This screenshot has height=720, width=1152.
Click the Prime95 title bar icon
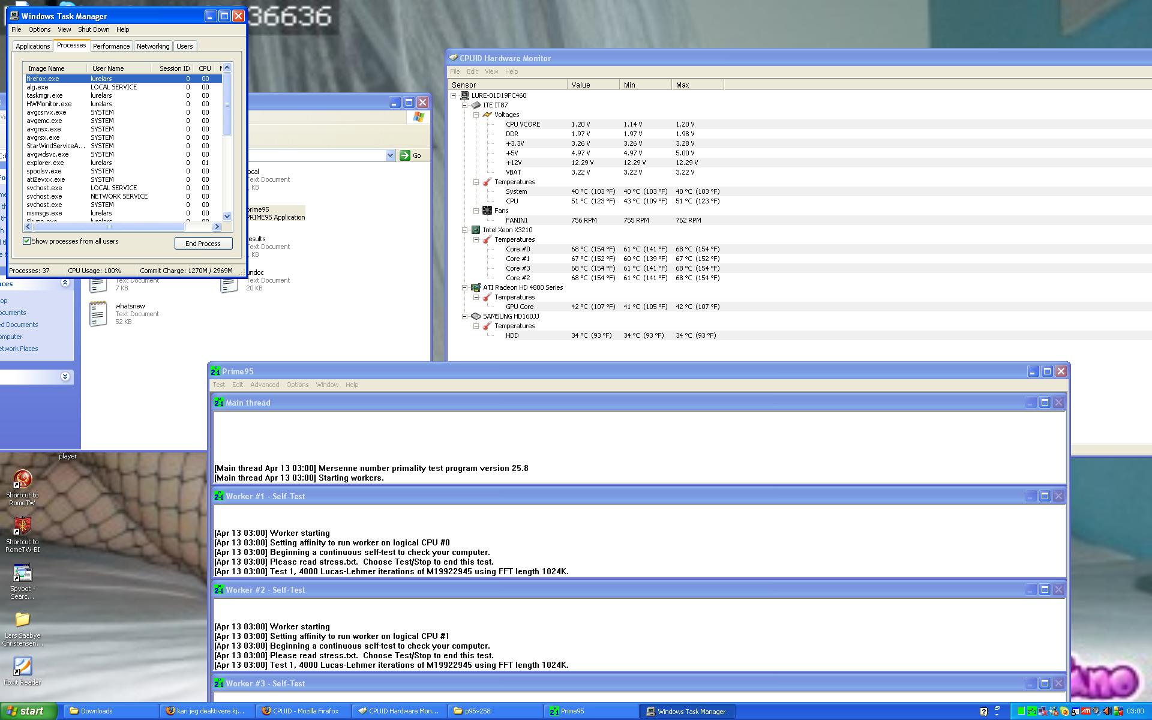coord(215,371)
